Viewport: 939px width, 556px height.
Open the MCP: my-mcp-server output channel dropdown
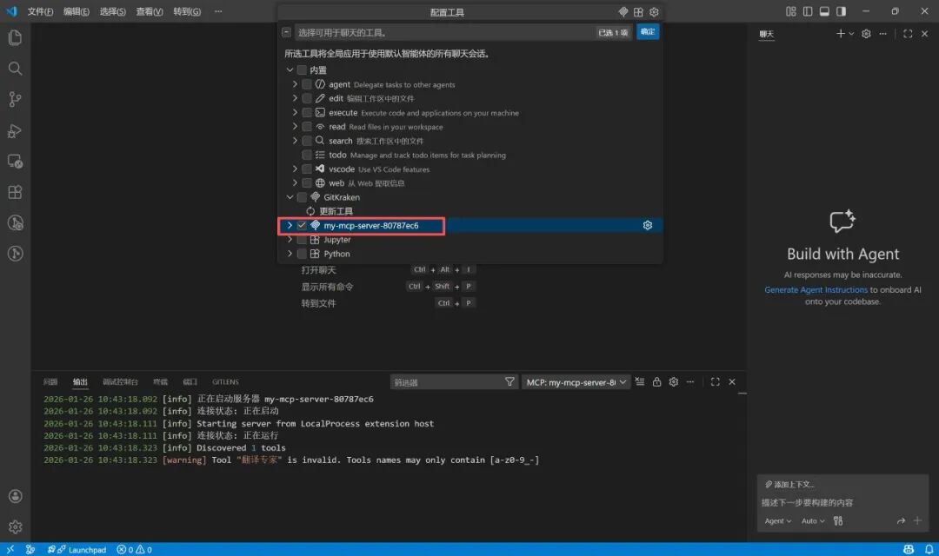[576, 382]
